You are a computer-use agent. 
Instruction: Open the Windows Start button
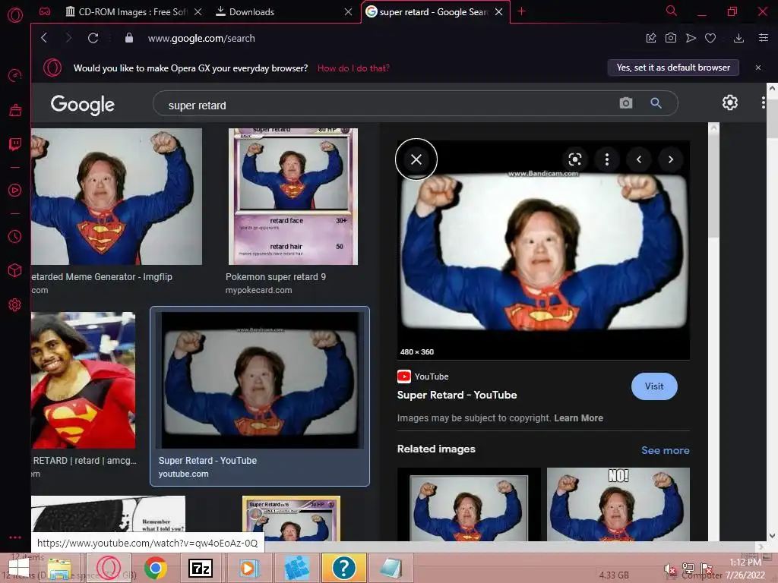coord(19,568)
